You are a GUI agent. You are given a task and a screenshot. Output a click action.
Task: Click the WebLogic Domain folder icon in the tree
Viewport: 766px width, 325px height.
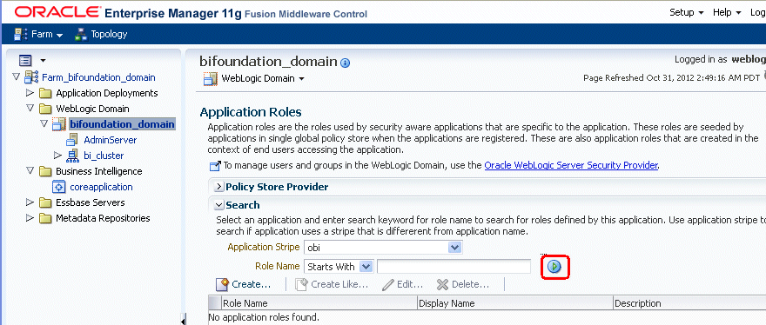(x=45, y=109)
